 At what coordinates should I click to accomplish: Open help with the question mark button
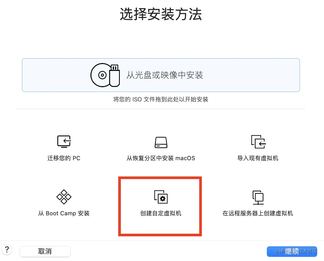(7, 249)
